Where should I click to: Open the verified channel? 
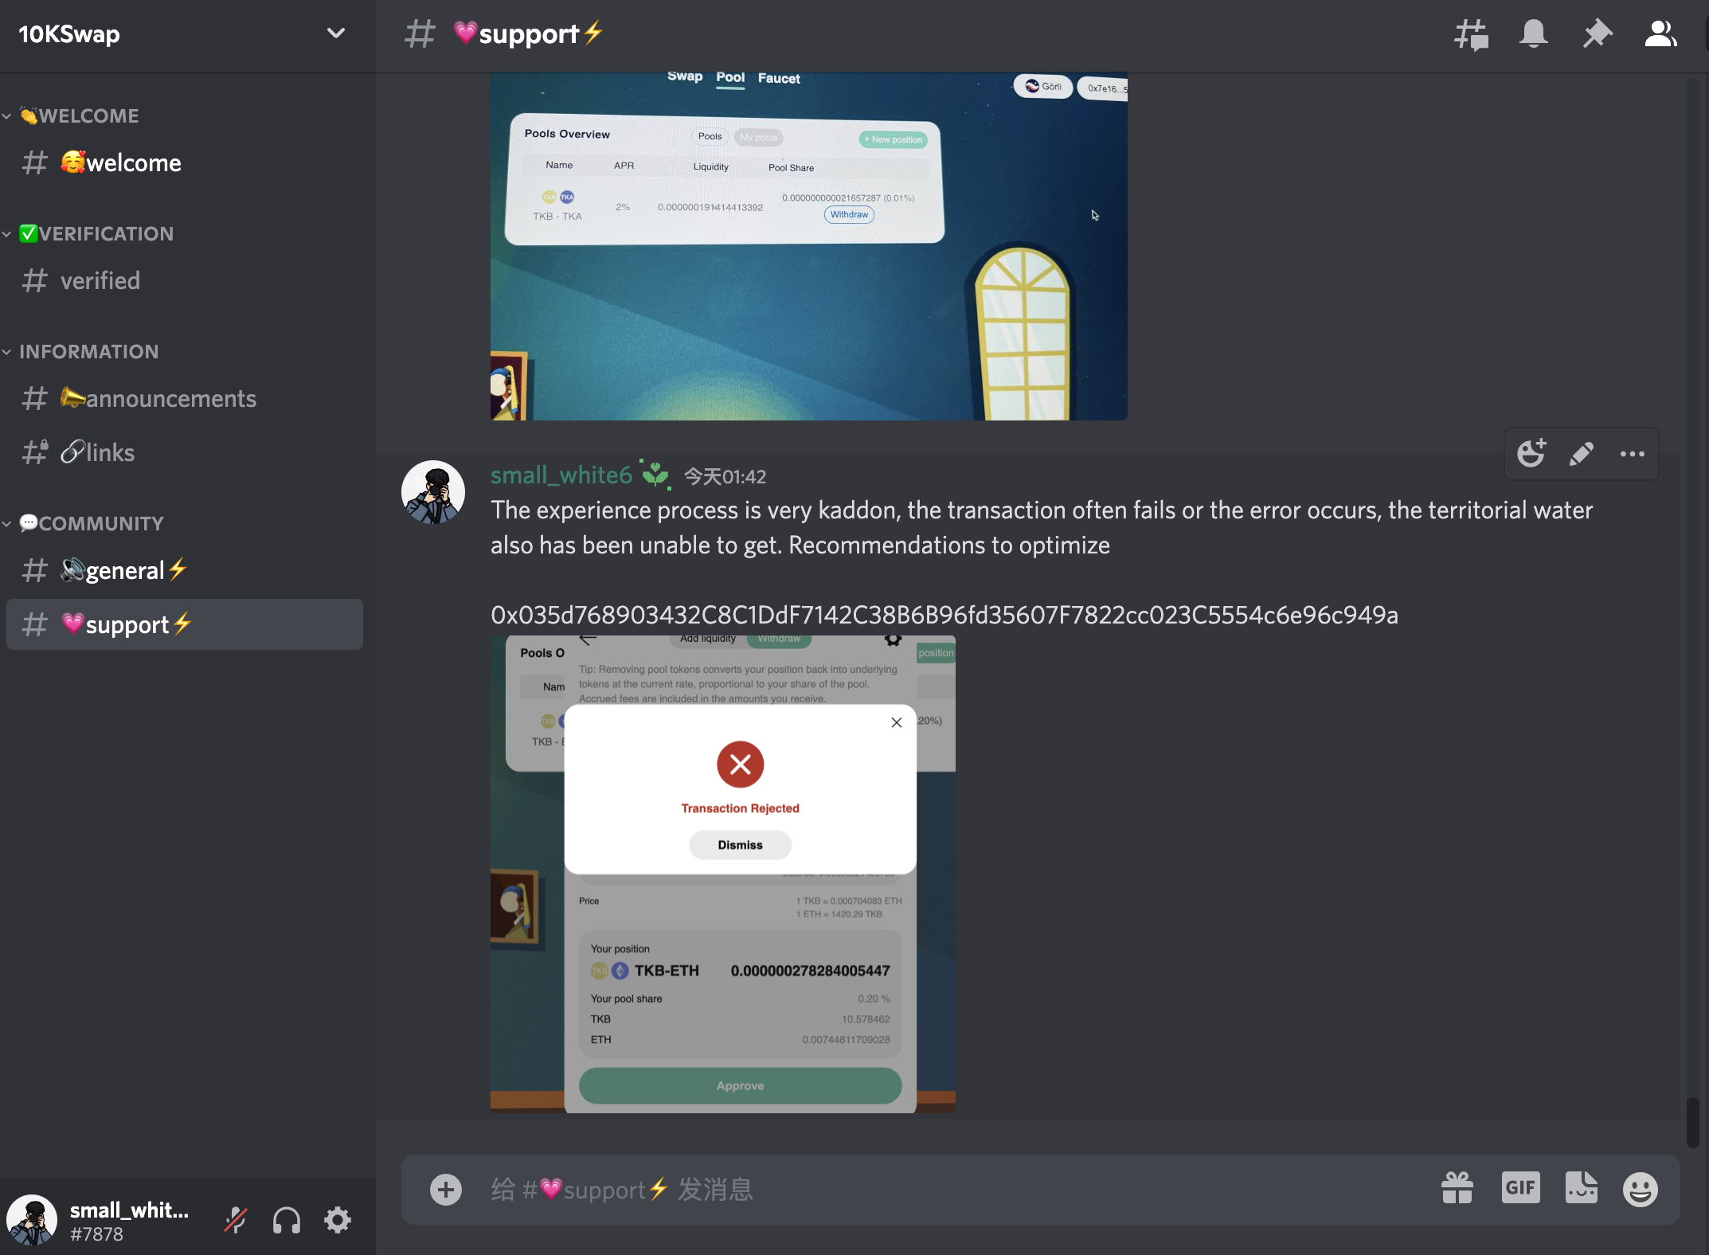pos(184,280)
